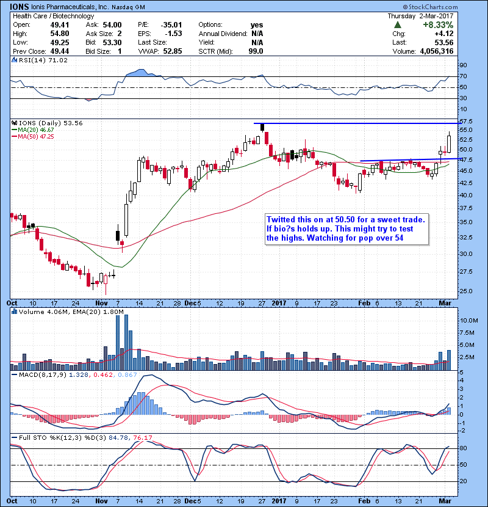Select Health Care / Biotechnology sector text
This screenshot has width=488, height=507.
pyautogui.click(x=53, y=16)
